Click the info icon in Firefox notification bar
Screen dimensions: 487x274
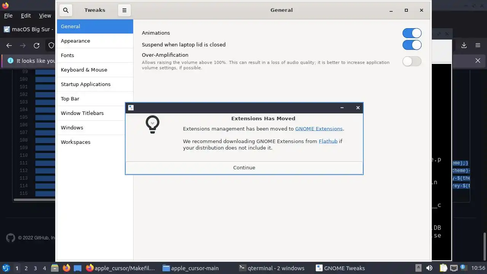point(10,61)
